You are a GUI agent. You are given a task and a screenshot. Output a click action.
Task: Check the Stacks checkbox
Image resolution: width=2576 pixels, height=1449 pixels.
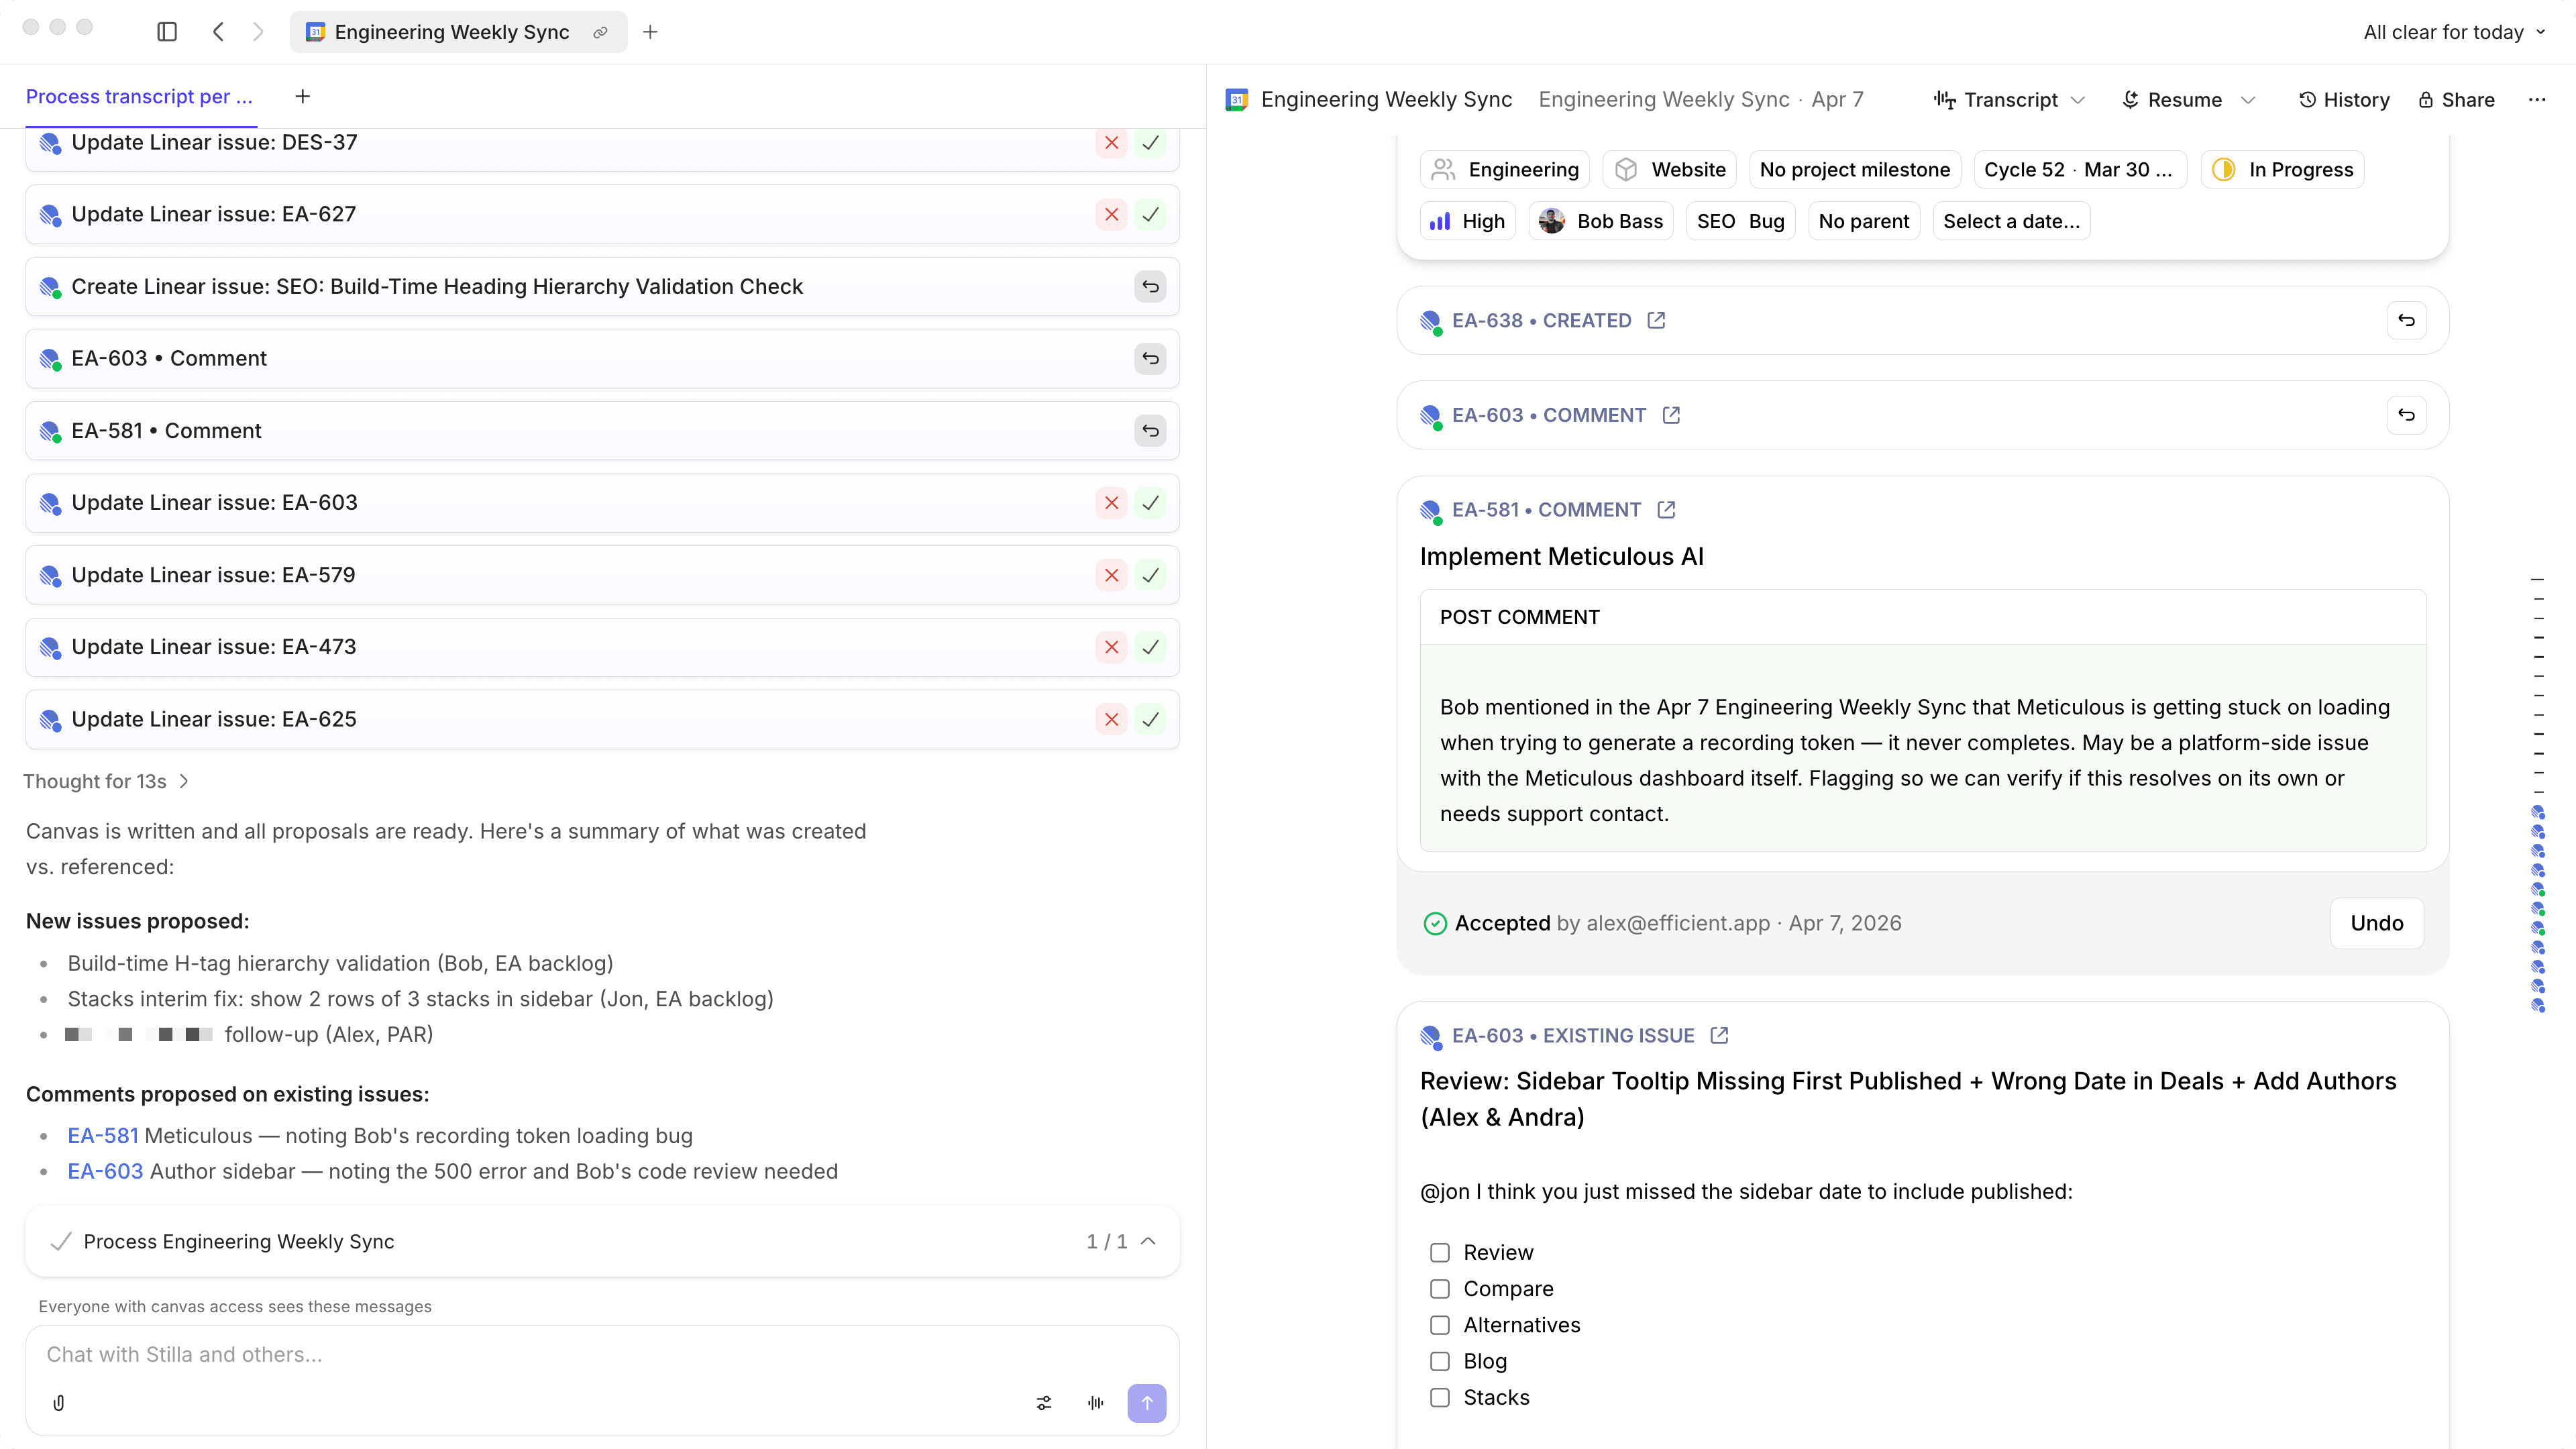click(1440, 1398)
